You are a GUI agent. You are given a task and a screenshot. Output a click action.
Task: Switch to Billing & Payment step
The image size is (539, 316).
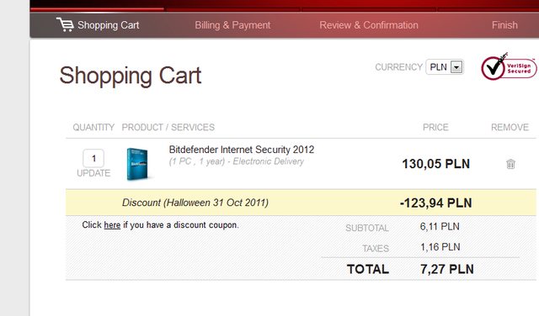232,25
